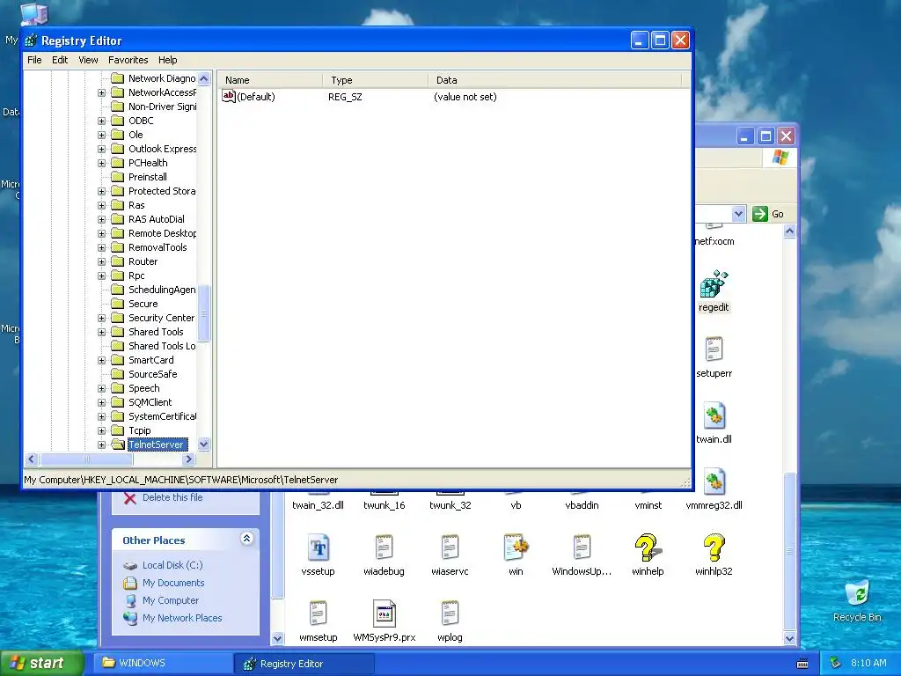Image resolution: width=901 pixels, height=676 pixels.
Task: Open the My Computer link in Other Places
Action: [171, 600]
